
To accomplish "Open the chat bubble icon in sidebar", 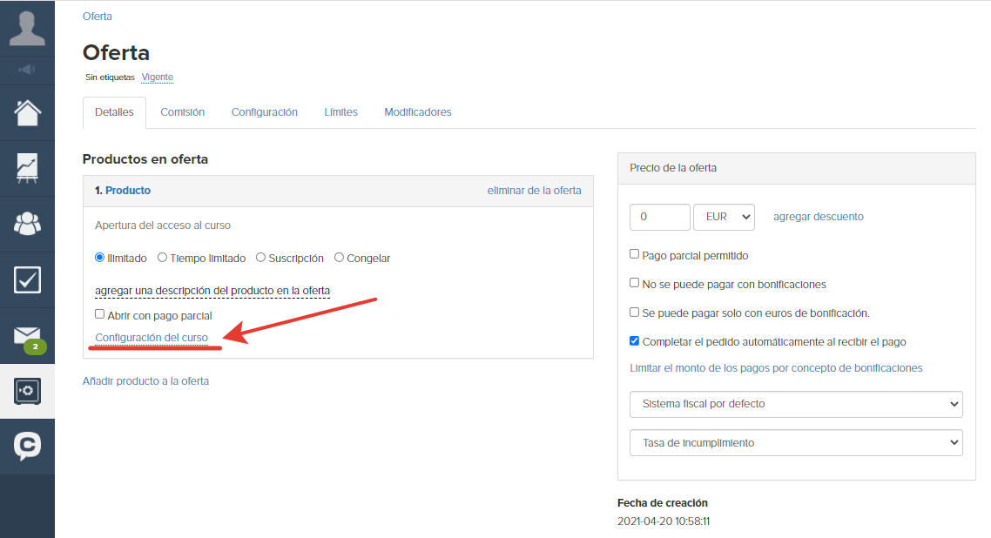I will tap(27, 447).
